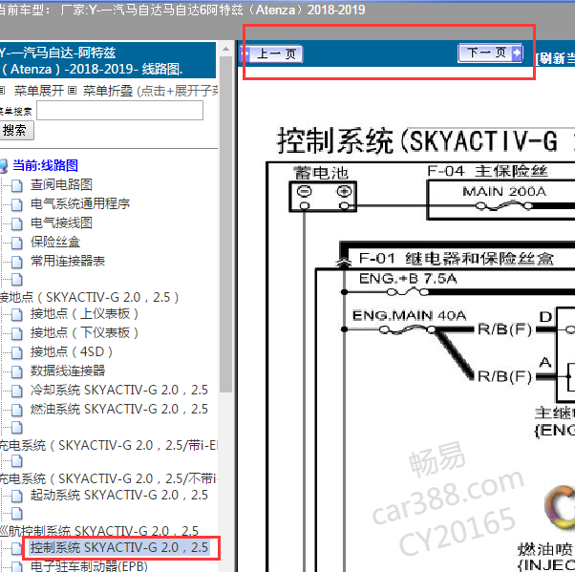Select highlighted 控制系统 SKYACTIV-G 2.0, 2.5 entry
The image size is (575, 572).
click(119, 548)
